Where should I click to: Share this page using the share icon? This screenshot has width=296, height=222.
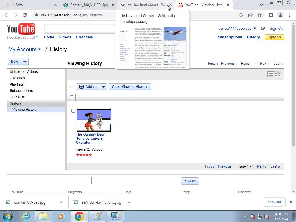[x=250, y=15]
